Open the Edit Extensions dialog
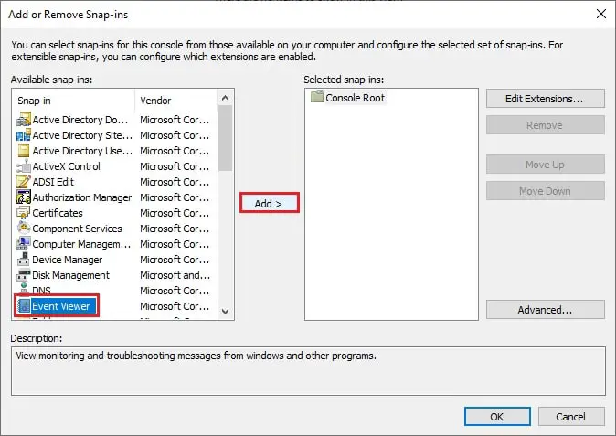This screenshot has width=616, height=436. (545, 99)
